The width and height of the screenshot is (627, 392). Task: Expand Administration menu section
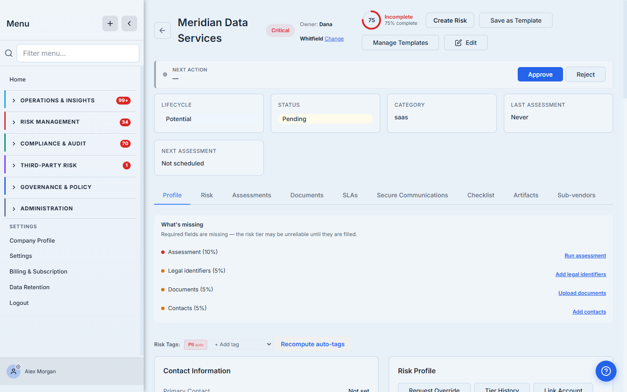click(x=70, y=209)
